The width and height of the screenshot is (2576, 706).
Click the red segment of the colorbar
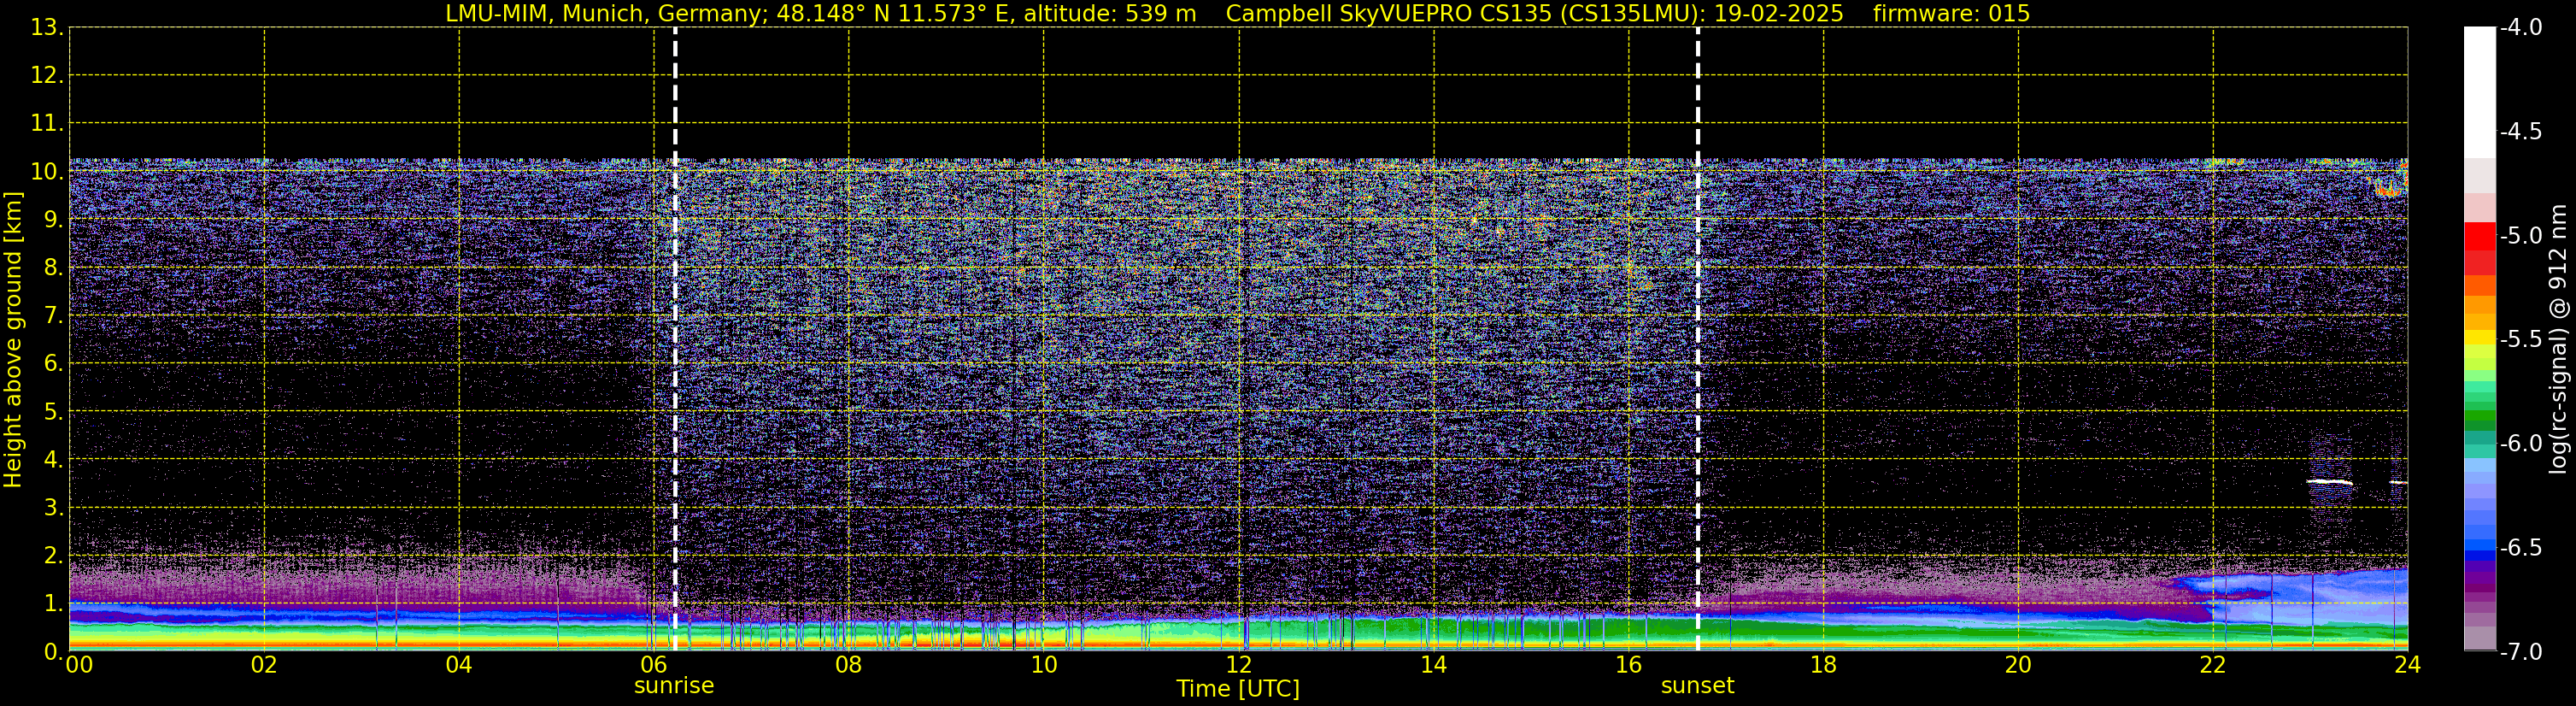2480,236
